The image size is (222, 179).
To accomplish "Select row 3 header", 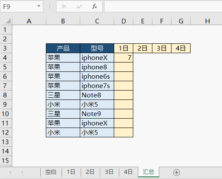I will (x=6, y=48).
